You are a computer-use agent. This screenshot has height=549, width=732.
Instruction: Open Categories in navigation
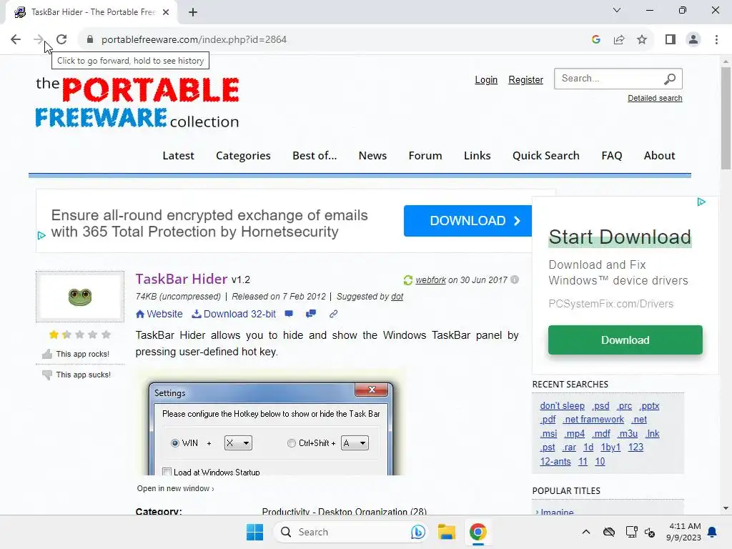(243, 155)
